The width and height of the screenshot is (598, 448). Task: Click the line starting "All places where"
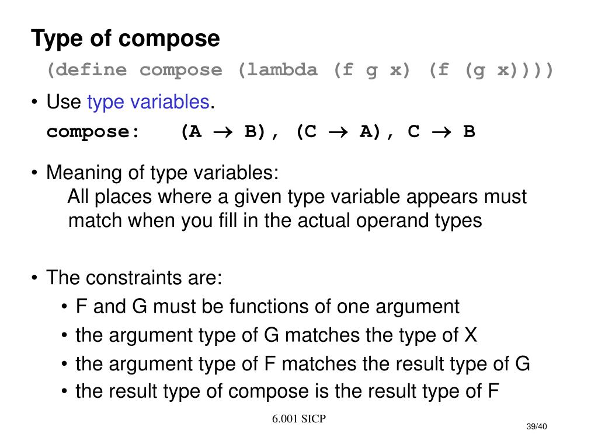(297, 197)
